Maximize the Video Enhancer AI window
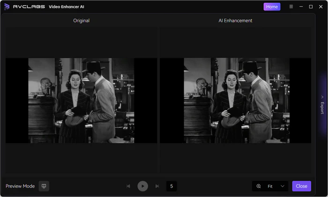Image resolution: width=328 pixels, height=197 pixels. click(311, 7)
